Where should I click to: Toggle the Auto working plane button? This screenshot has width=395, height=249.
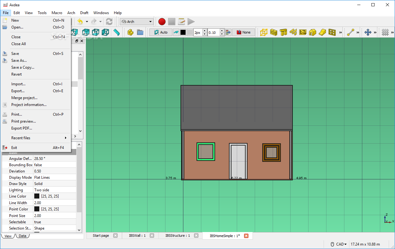pyautogui.click(x=161, y=32)
